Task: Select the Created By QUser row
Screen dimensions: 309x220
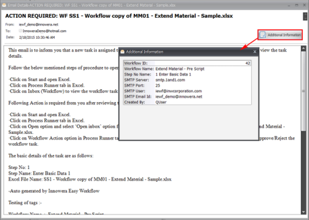Action: click(x=187, y=102)
